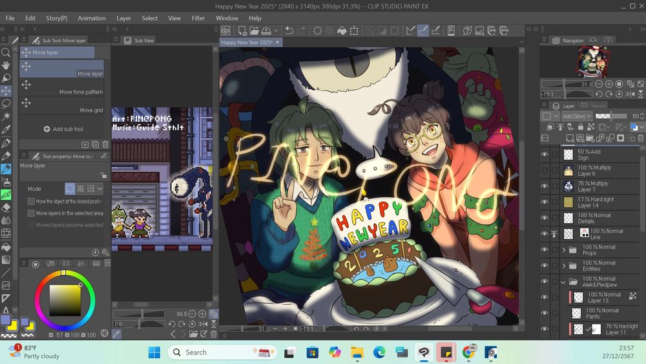646x364 pixels.
Task: Open canvas tab list dropdown arrow
Action: [521, 42]
